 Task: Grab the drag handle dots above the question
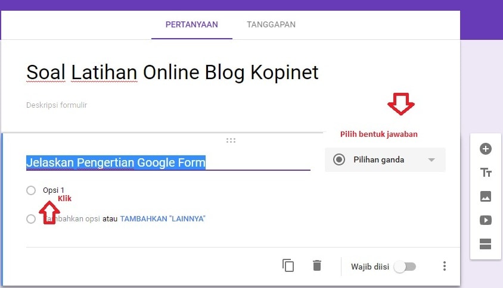pyautogui.click(x=231, y=140)
